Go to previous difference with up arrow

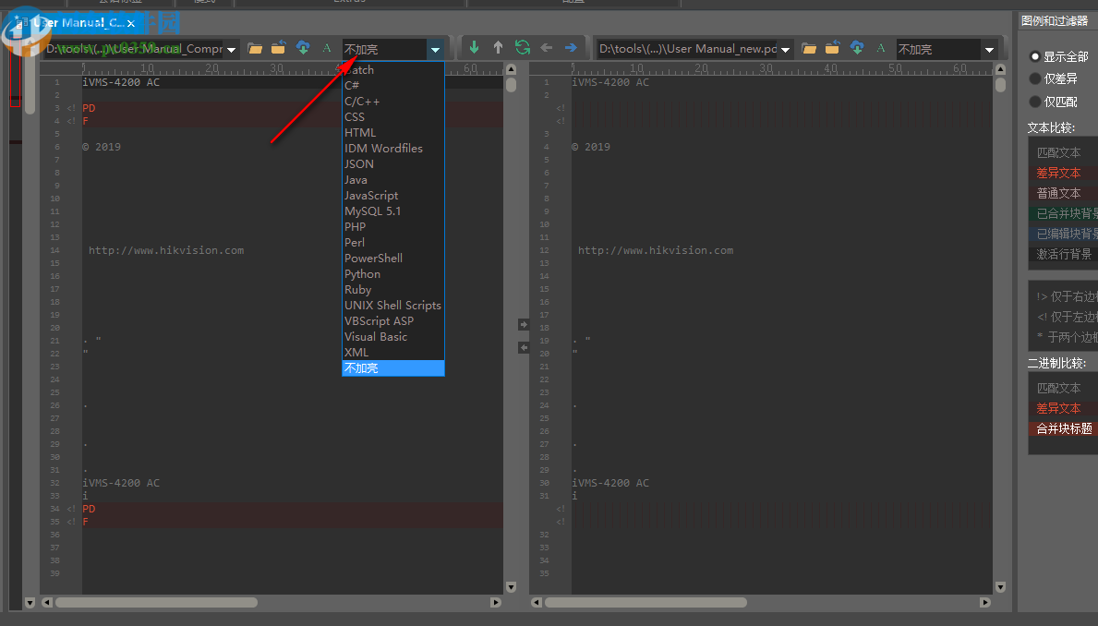click(x=498, y=48)
